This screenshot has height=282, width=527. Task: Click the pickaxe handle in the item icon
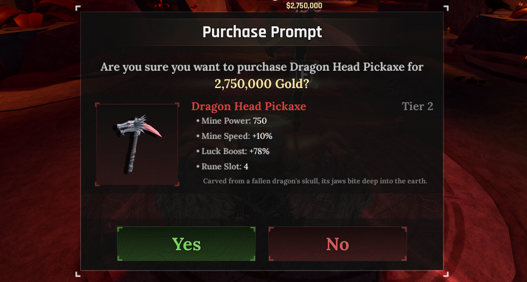coord(132,154)
